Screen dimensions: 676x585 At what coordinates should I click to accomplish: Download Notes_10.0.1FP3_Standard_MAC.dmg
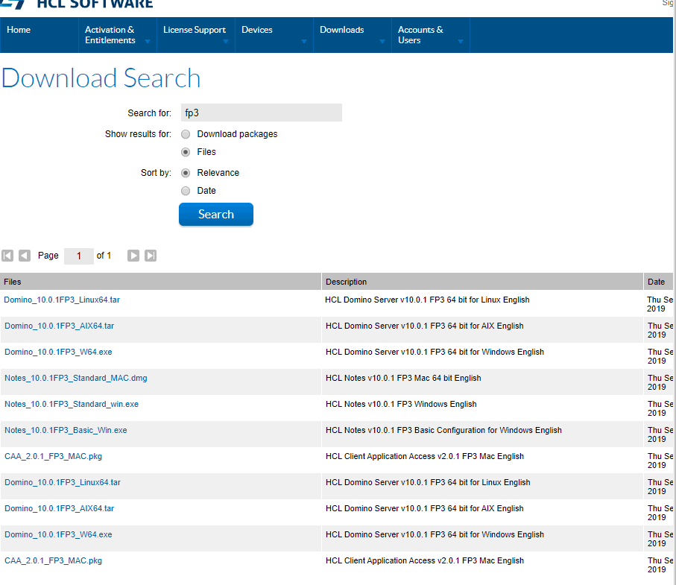(x=76, y=378)
